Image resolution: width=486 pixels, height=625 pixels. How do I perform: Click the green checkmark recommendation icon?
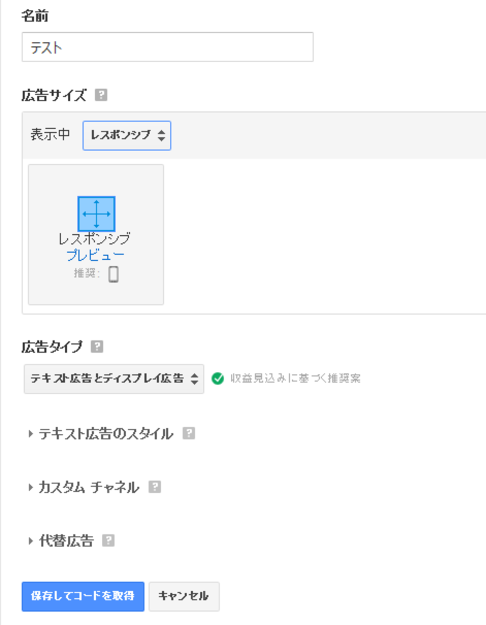click(218, 378)
